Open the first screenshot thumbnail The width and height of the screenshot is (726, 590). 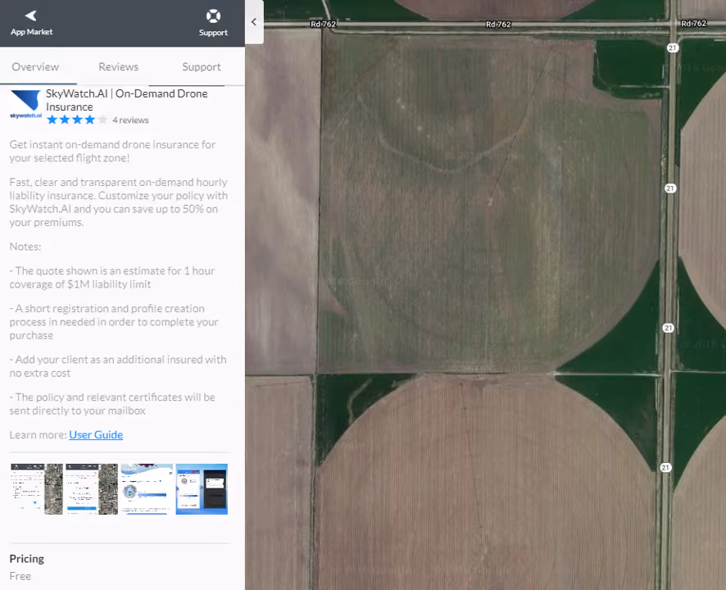37,489
